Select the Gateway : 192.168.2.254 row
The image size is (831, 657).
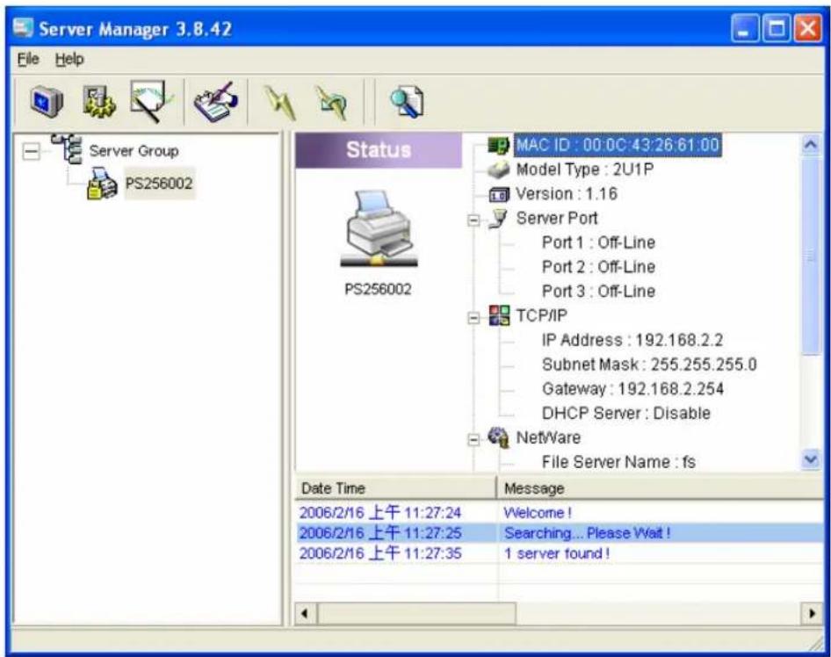[632, 389]
